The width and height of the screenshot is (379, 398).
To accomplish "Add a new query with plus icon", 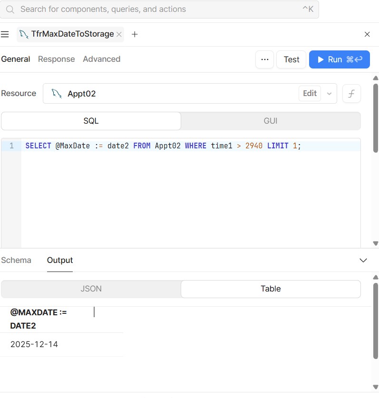I will click(135, 34).
